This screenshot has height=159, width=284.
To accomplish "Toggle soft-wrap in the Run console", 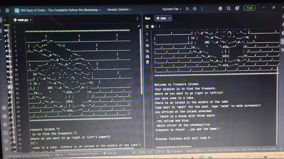I will [147, 45].
